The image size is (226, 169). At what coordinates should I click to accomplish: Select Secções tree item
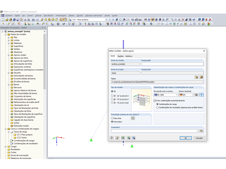coord(17,73)
